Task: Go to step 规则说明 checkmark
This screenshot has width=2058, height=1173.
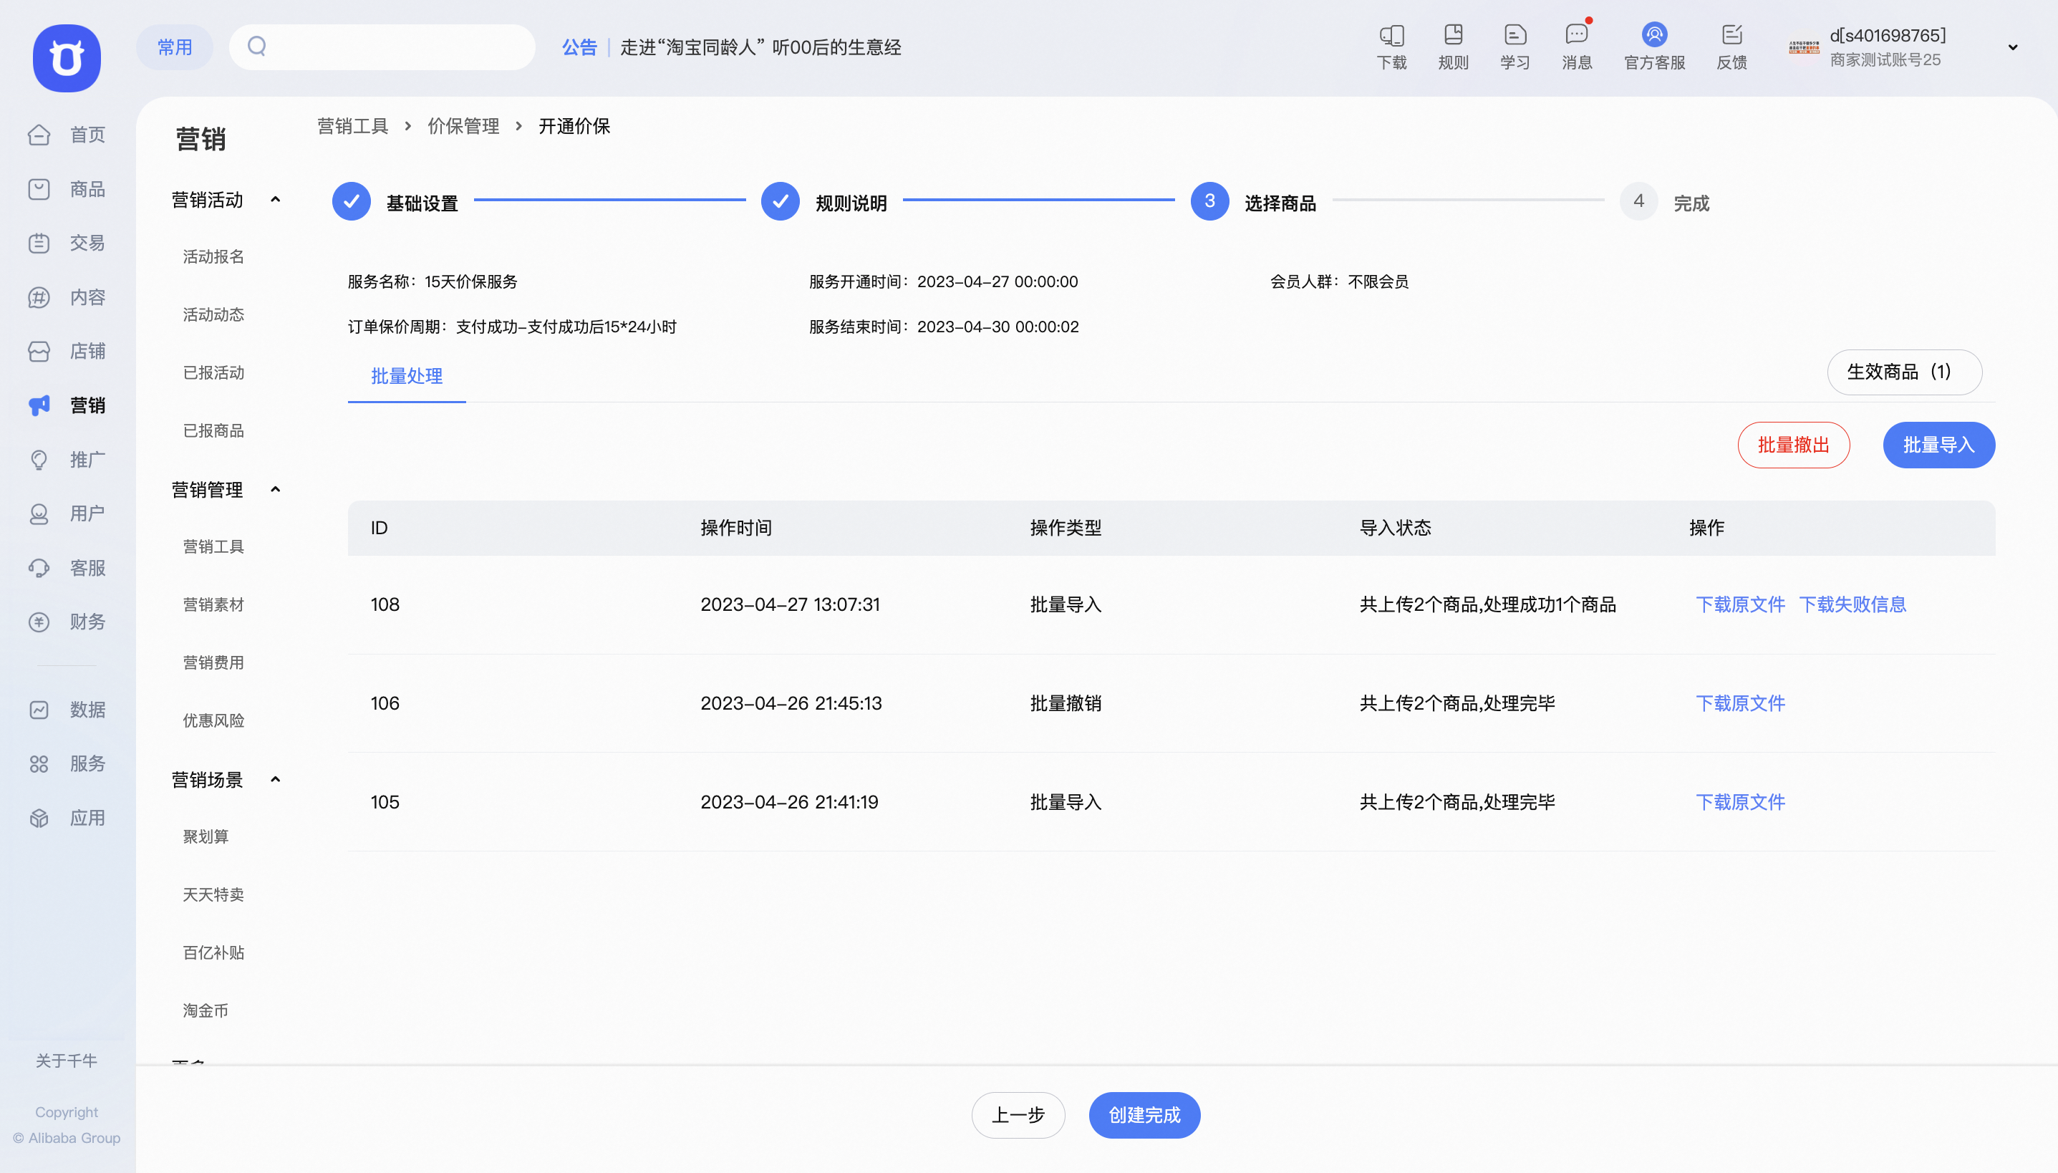Action: 781,201
